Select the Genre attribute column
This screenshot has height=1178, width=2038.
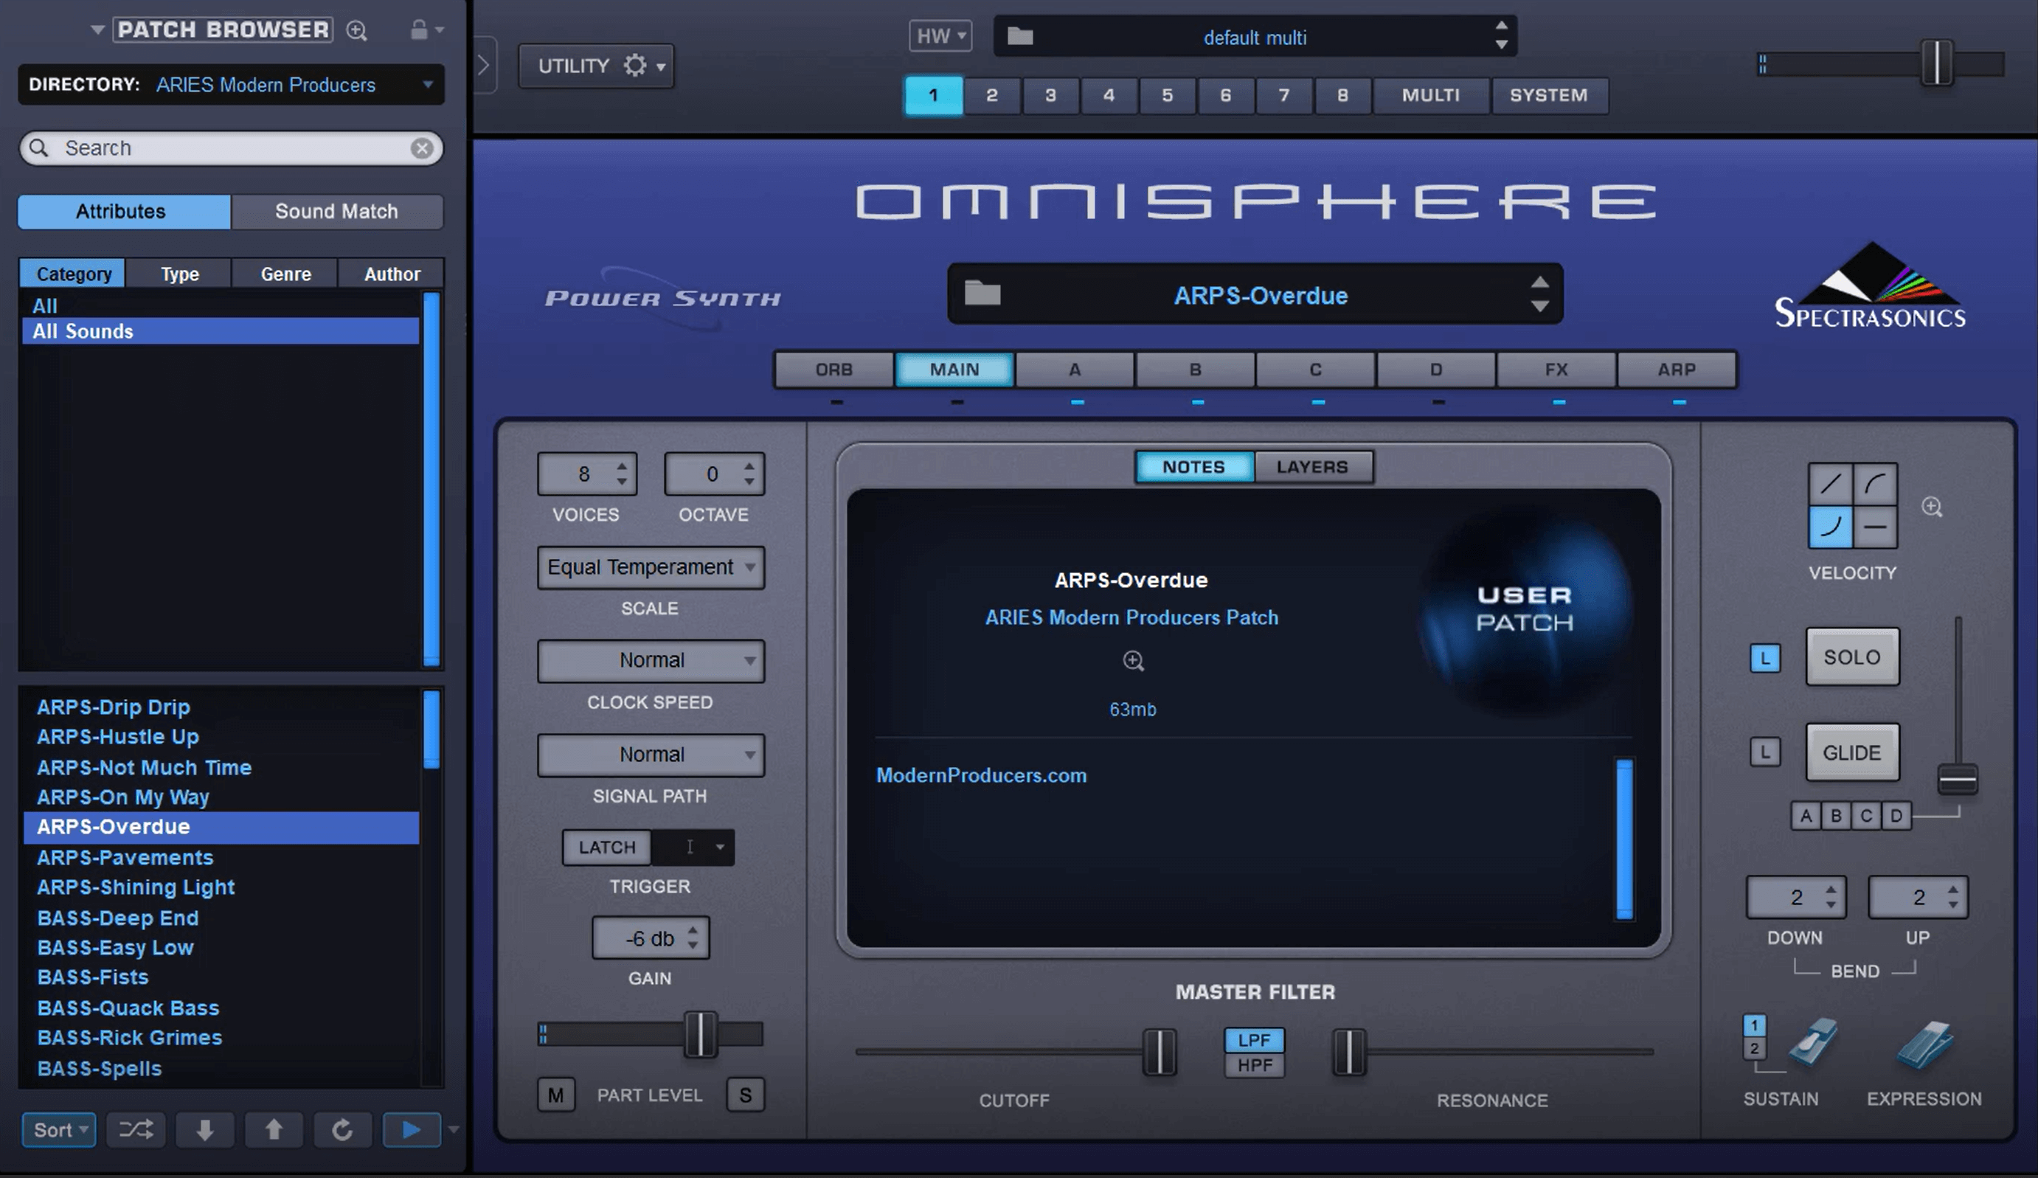click(x=285, y=273)
